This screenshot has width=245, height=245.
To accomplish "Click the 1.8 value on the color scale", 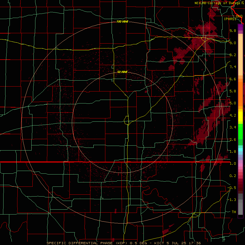I will tap(233, 152).
